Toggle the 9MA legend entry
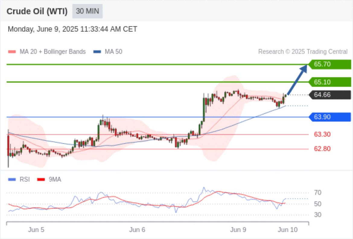This screenshot has width=353, height=239. pos(55,180)
